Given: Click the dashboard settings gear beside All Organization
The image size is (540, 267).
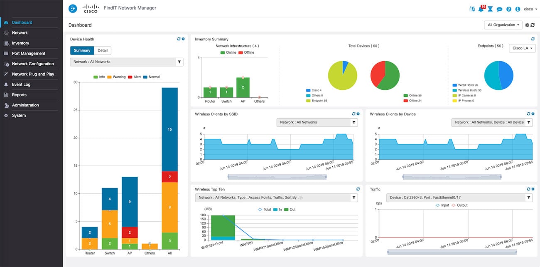Looking at the screenshot, I should [527, 25].
